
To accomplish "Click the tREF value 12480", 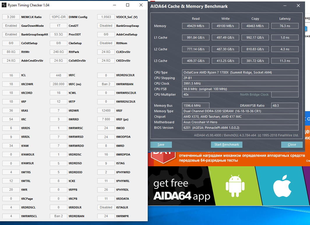I will 106,110.
